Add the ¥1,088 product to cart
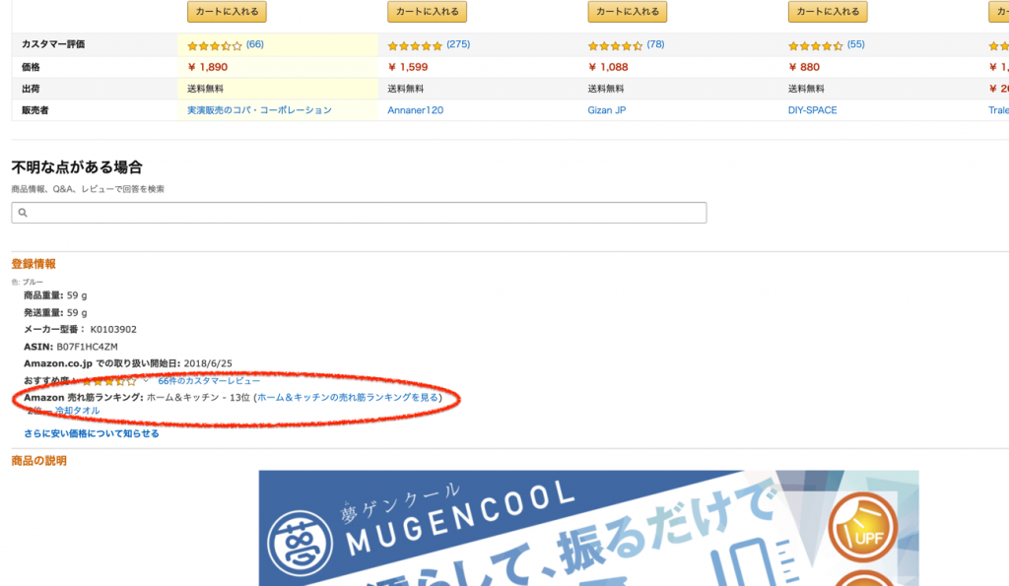The image size is (1009, 586). point(628,12)
